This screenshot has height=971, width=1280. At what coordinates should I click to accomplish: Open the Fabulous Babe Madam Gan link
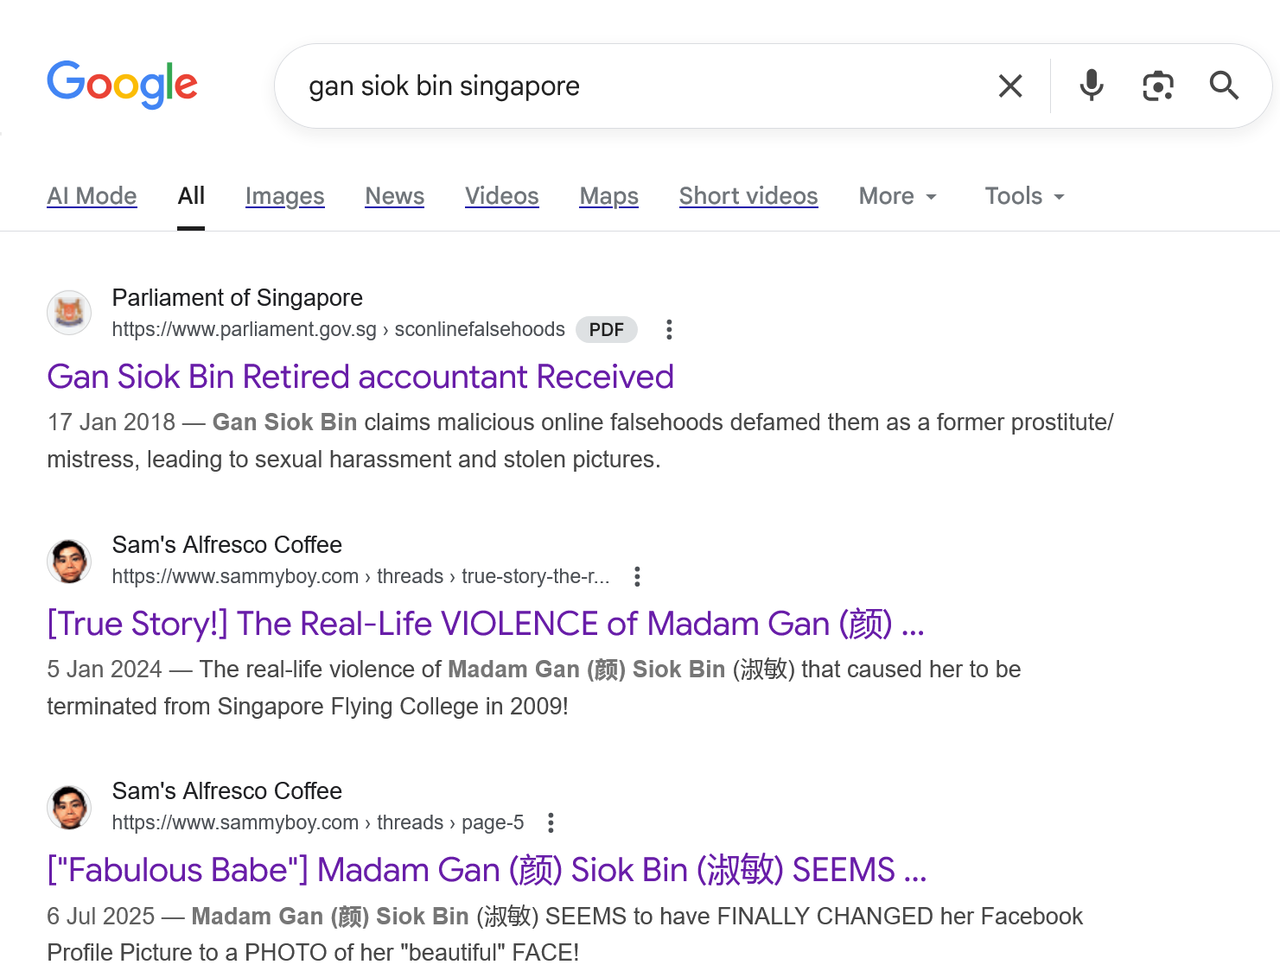[486, 870]
